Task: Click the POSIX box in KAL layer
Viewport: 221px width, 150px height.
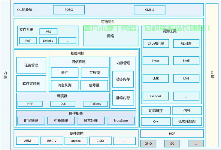Action: click(x=69, y=10)
